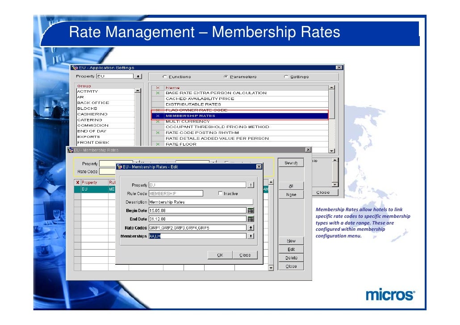Select CATERING group
Image resolution: width=460 pixels, height=325 pixels.
(x=105, y=120)
